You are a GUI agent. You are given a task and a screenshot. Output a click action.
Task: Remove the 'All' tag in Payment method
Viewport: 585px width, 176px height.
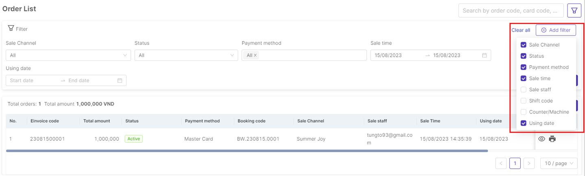[x=255, y=56]
